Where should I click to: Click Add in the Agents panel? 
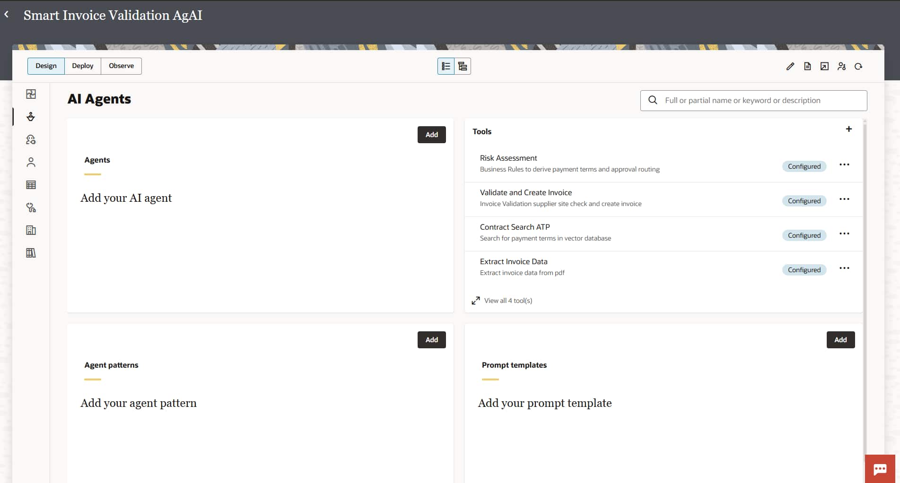point(431,135)
